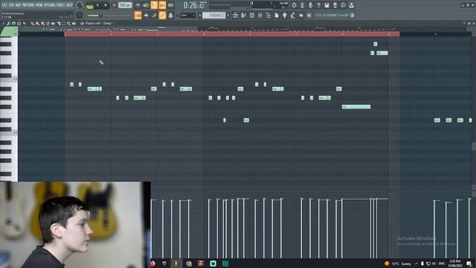
Task: Toggle wait for input to start playing
Action: [146, 5]
